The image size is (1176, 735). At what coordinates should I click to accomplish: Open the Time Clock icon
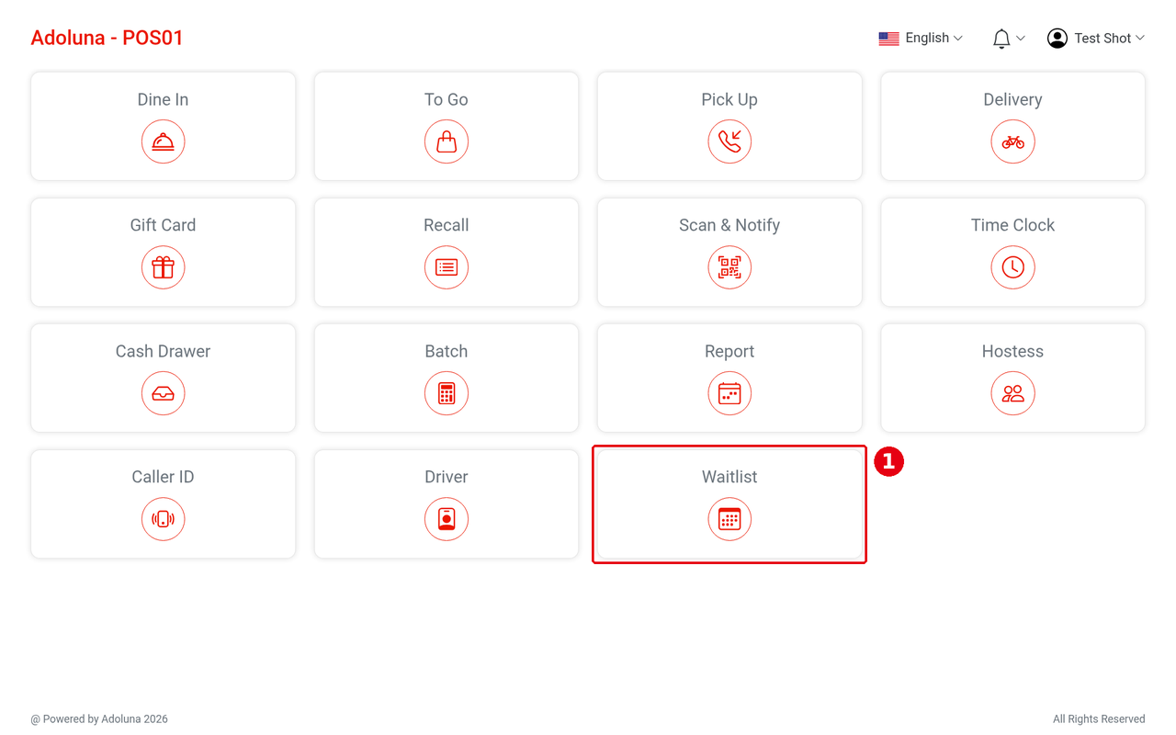[1012, 267]
